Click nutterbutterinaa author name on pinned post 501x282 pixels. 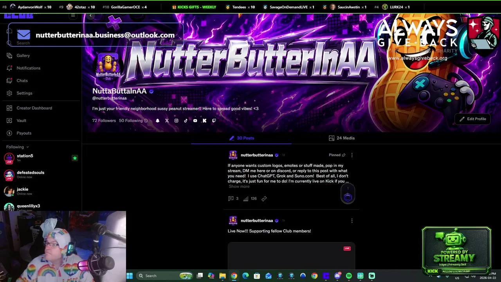pyautogui.click(x=257, y=155)
